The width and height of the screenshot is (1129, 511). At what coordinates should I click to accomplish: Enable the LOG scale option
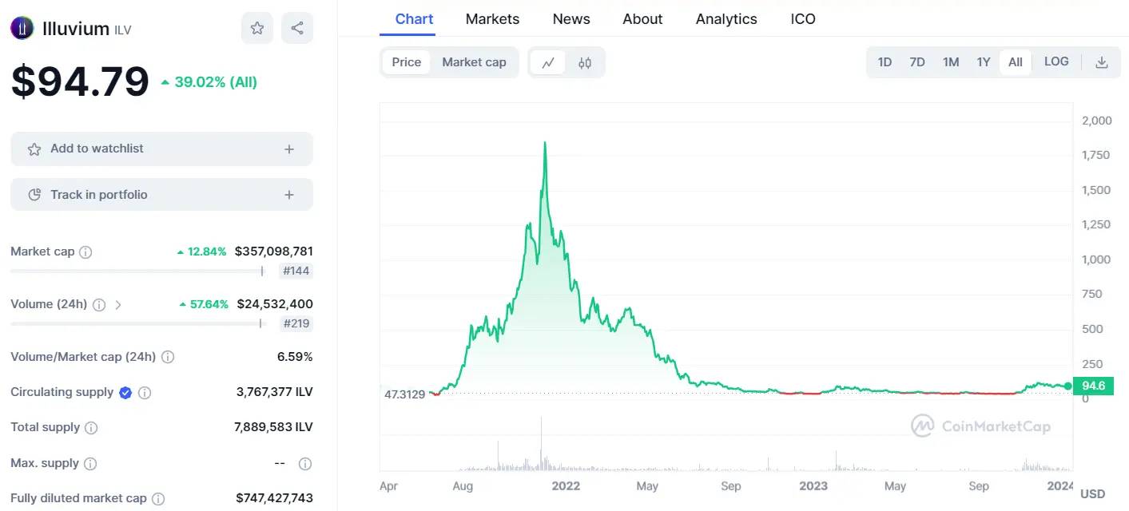pyautogui.click(x=1056, y=61)
